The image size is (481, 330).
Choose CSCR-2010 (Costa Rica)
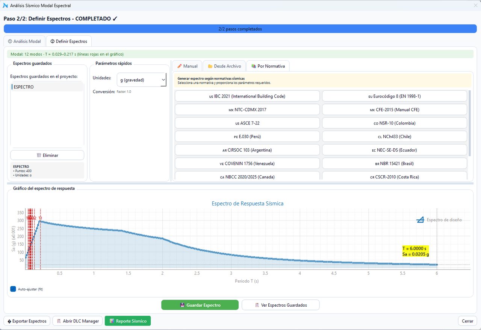[395, 176]
